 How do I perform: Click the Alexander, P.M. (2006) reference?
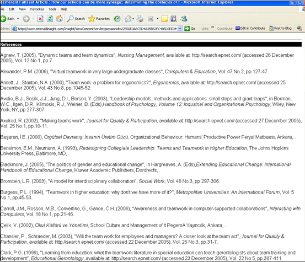[x=135, y=72]
